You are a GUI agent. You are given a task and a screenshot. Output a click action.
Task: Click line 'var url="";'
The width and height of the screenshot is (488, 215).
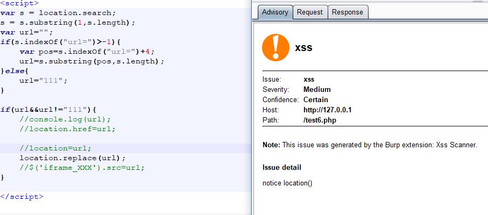(x=27, y=32)
